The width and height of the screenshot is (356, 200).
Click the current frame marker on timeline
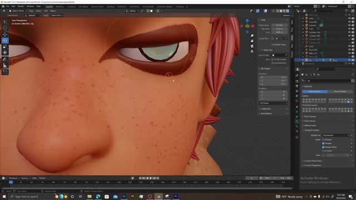pyautogui.click(x=11, y=182)
